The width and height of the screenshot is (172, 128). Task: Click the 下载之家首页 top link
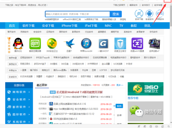(119, 5)
